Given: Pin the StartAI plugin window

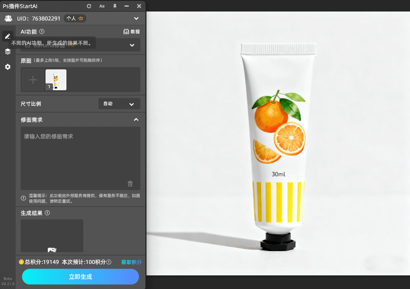Looking at the screenshot, I should tap(114, 6).
